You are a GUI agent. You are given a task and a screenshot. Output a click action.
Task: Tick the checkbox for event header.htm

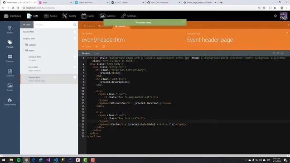75,77
